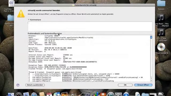Click the report scrollbar thumb
Image resolution: width=171 pixels, height=96 pixels.
[151, 37]
